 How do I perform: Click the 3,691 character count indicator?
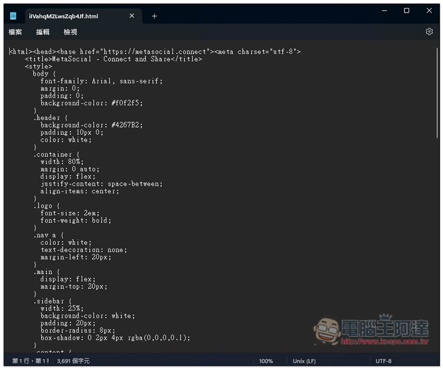coord(73,361)
